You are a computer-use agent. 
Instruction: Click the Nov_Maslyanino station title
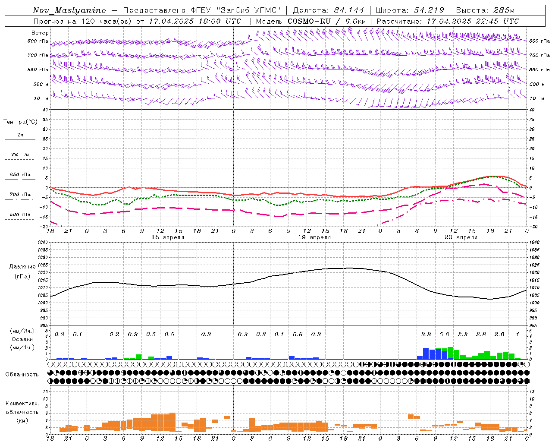tap(69, 10)
